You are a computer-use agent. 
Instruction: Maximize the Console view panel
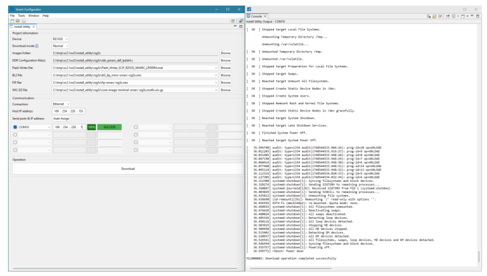tap(478, 16)
